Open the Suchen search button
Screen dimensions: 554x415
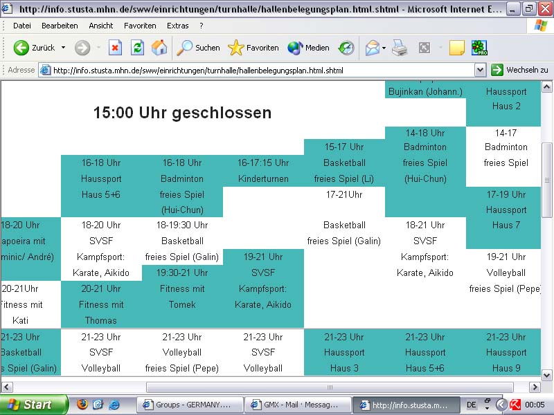198,48
